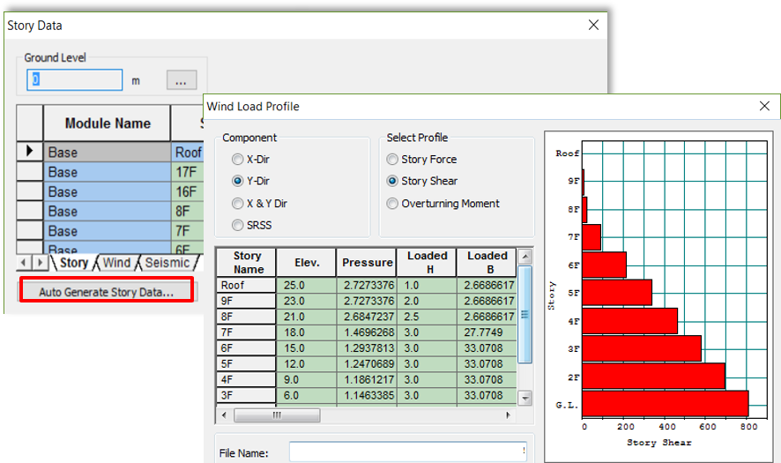The image size is (781, 463).
Task: Click into the Ground Level input field
Action: [75, 79]
